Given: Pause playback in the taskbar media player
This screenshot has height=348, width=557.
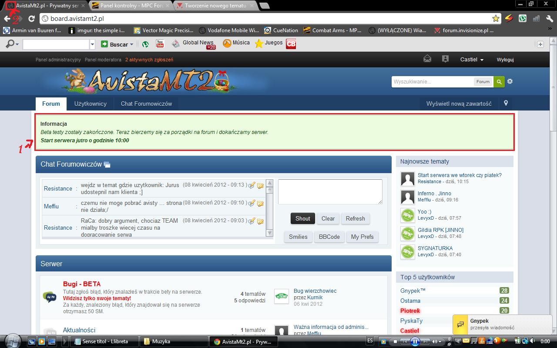Looking at the screenshot, I should coord(415,341).
